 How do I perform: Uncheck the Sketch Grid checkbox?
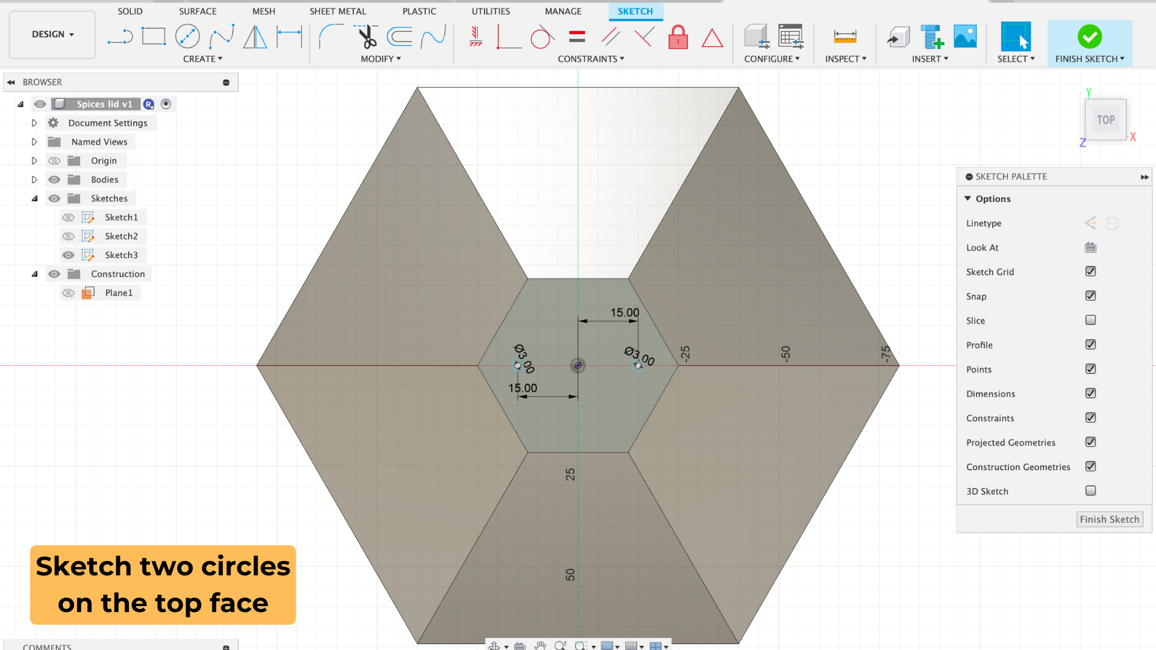point(1090,271)
